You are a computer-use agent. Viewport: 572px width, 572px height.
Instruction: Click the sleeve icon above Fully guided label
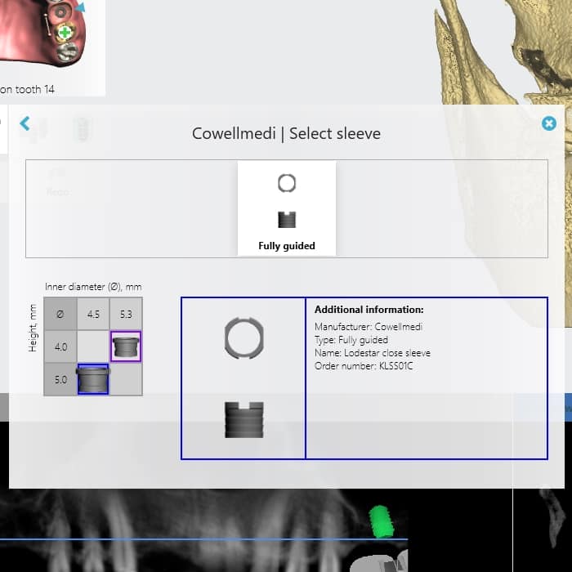coord(286,219)
